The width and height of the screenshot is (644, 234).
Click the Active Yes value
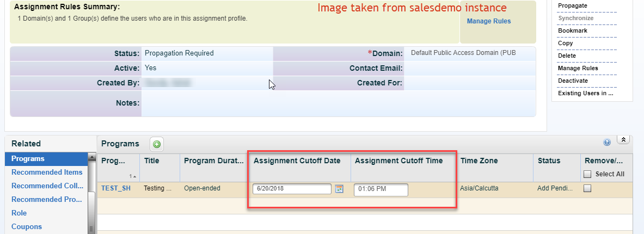(150, 67)
